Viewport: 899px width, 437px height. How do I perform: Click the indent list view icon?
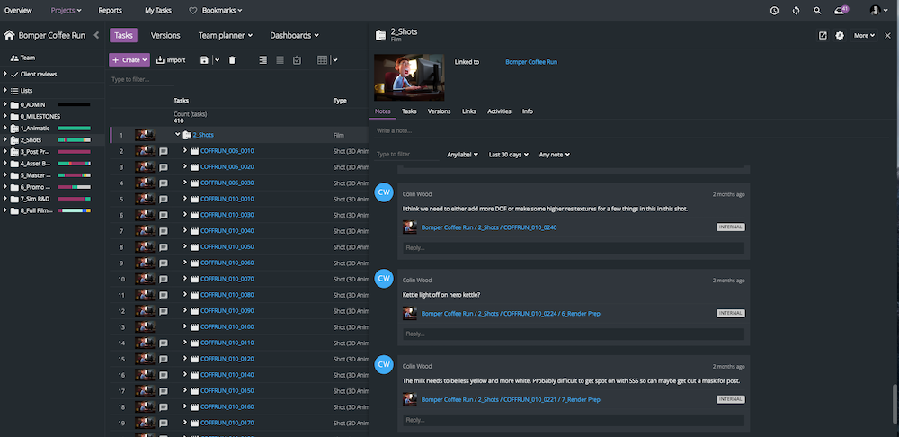(x=263, y=59)
